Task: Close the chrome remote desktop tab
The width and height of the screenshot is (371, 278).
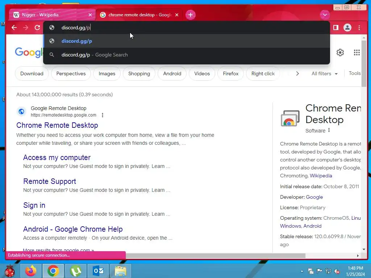Action: (177, 15)
